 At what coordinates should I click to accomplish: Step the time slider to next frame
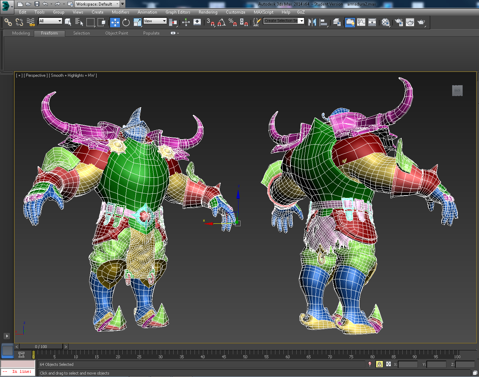(x=66, y=347)
